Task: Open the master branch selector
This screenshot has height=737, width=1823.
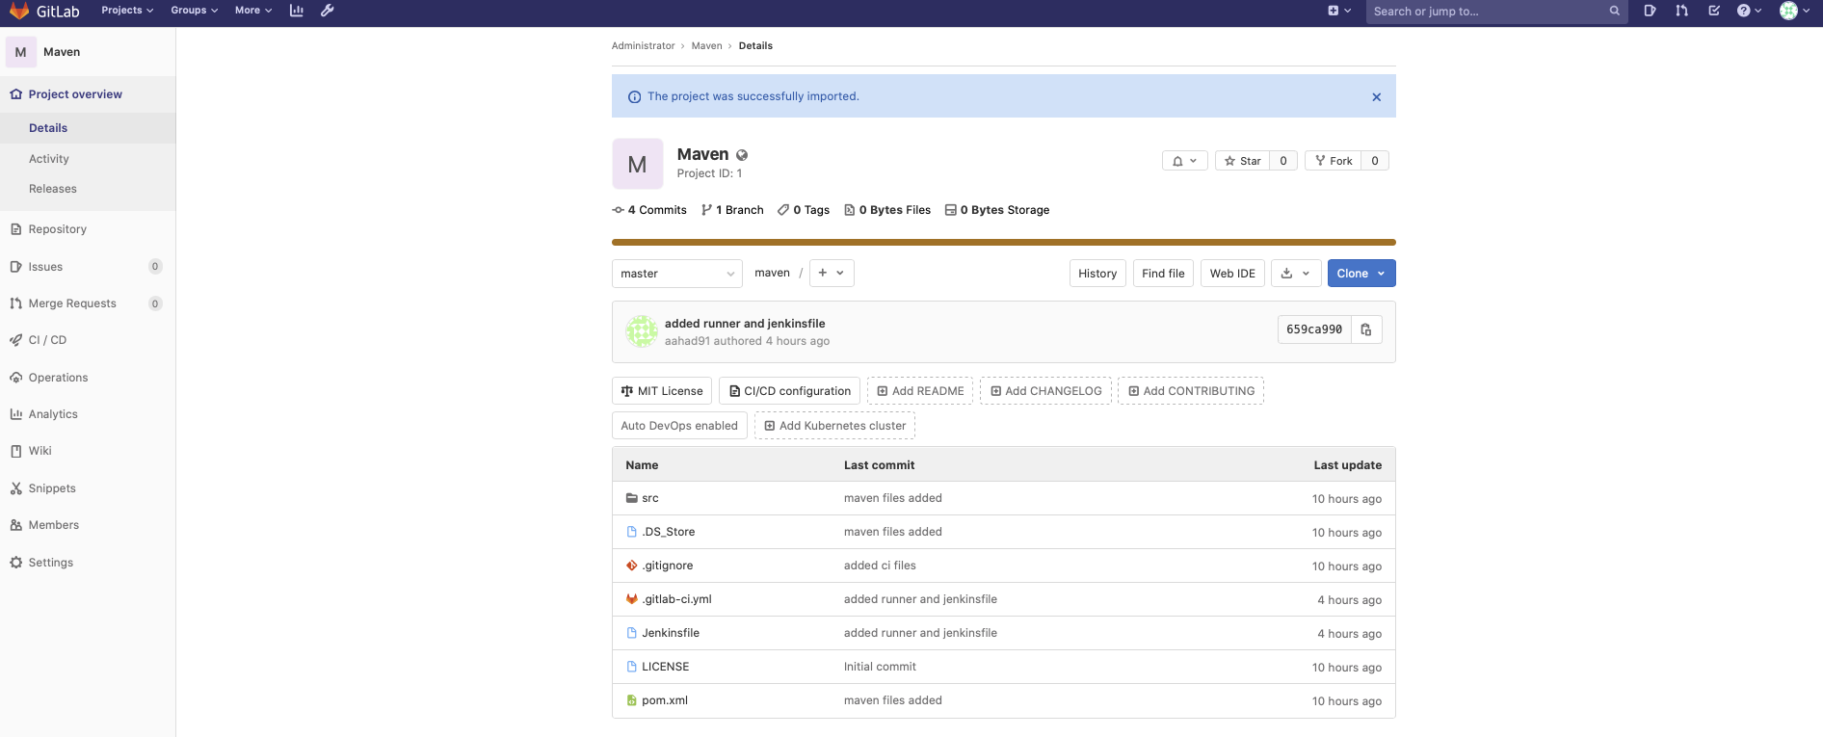Action: (677, 274)
